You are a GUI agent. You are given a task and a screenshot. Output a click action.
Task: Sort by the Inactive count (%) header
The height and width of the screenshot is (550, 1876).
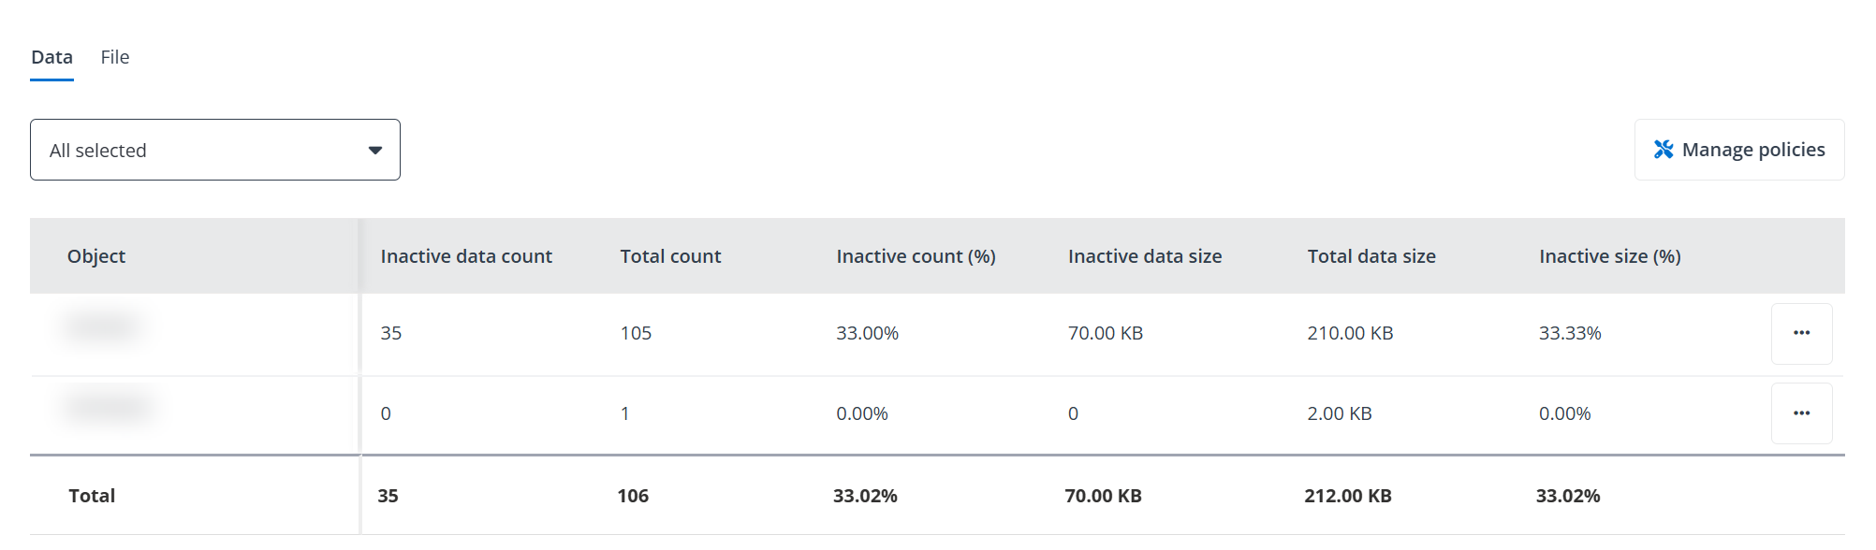click(x=916, y=256)
